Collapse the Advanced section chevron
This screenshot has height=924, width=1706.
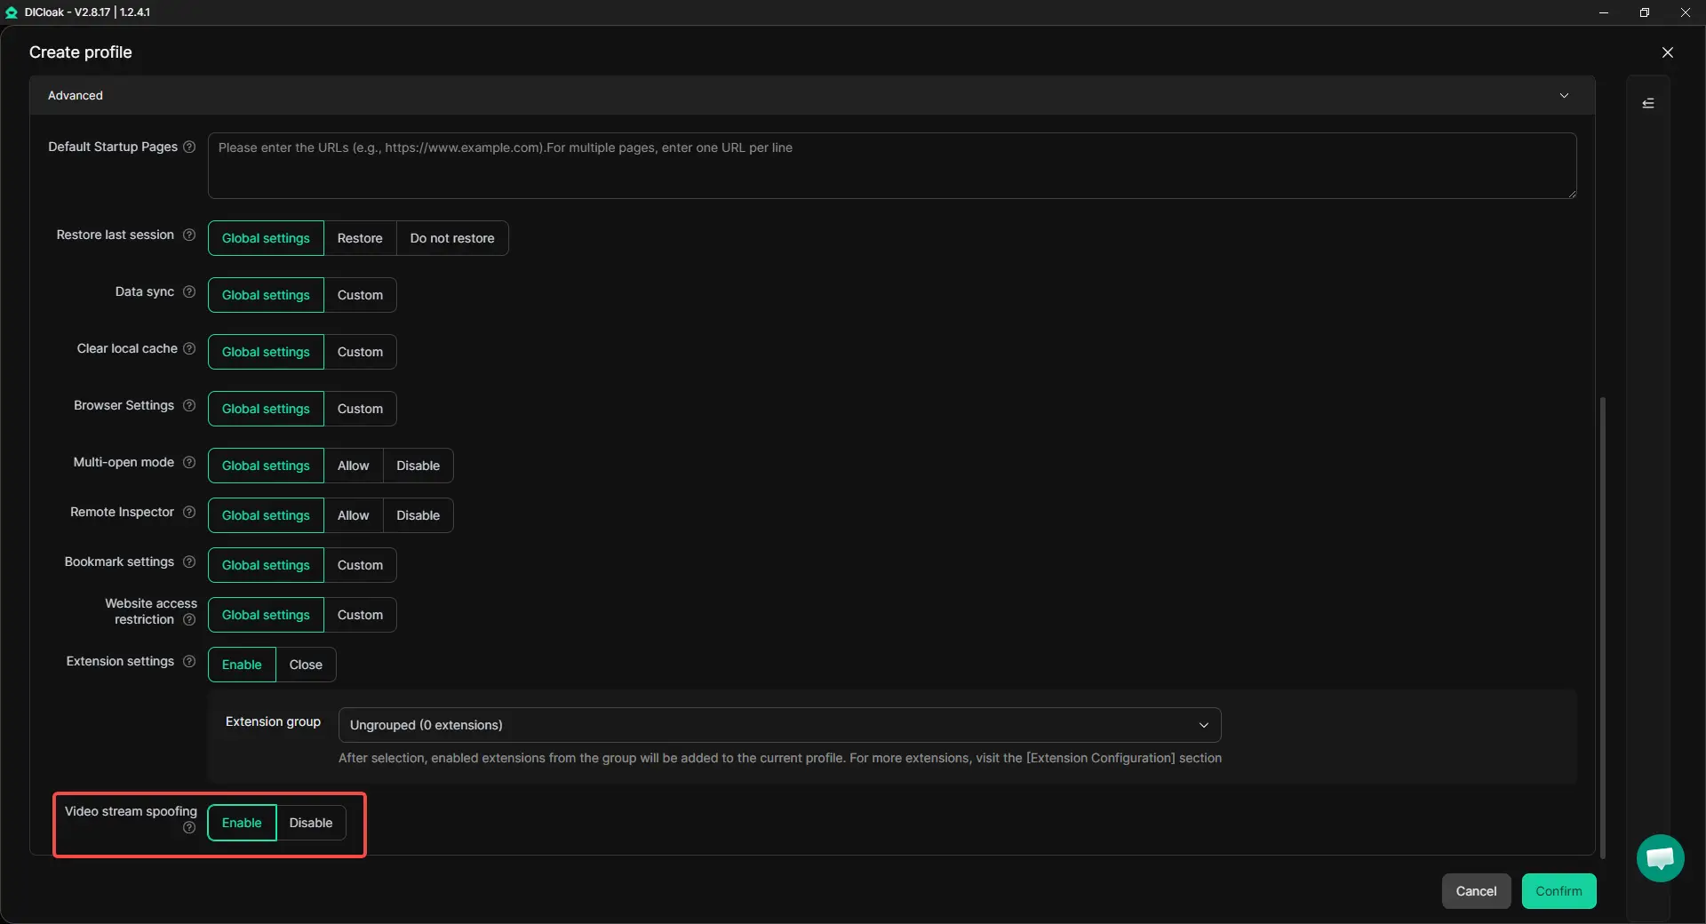pos(1564,96)
